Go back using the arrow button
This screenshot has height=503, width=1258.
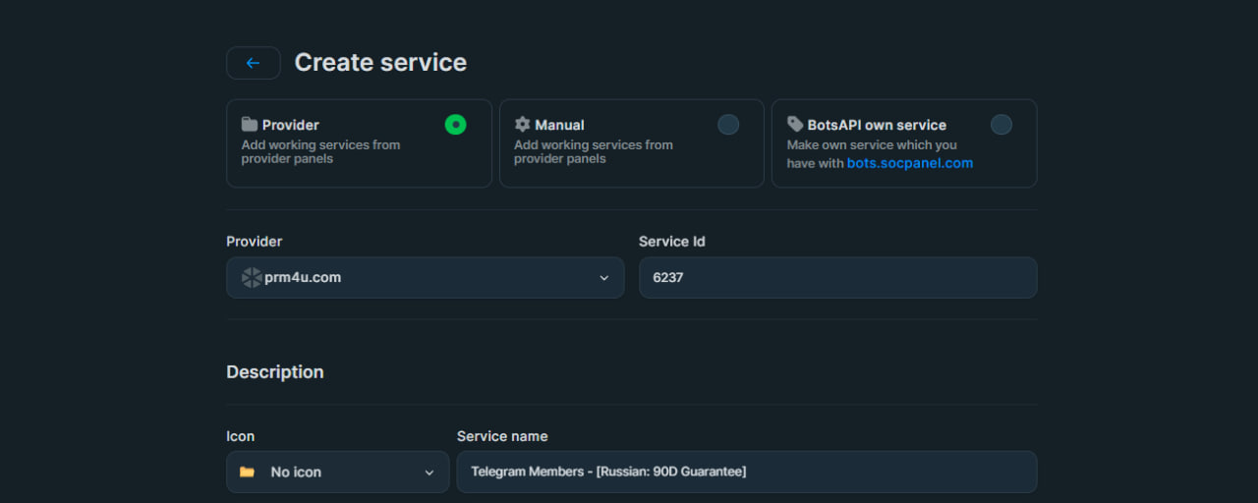coord(254,63)
